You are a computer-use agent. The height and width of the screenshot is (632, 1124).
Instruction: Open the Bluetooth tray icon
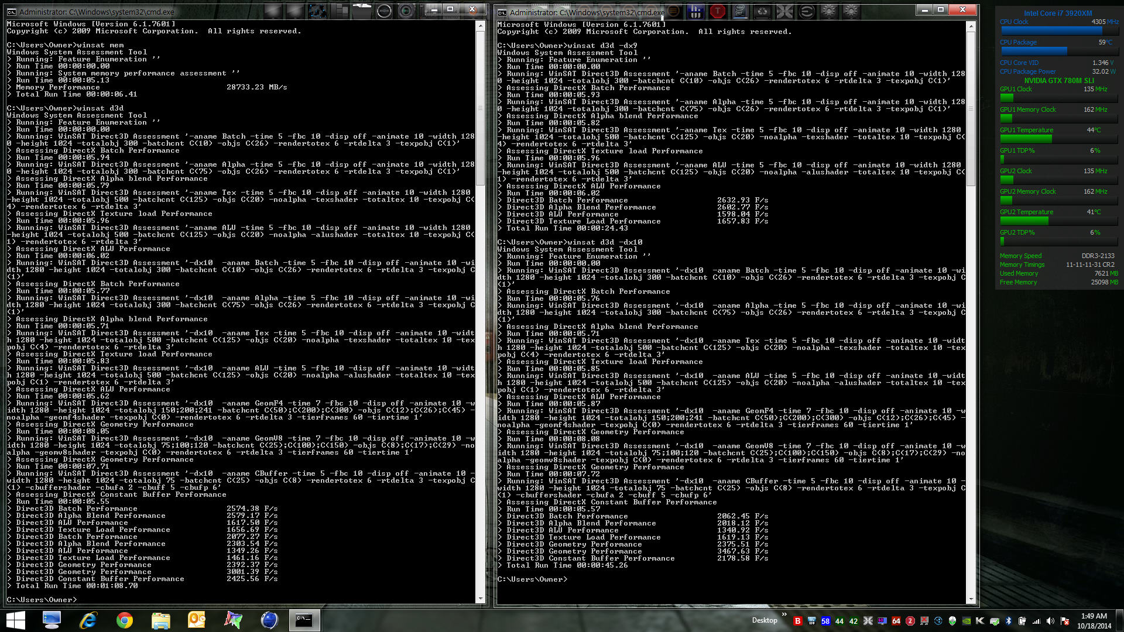(x=1008, y=621)
